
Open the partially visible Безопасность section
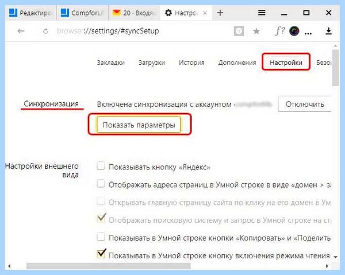coord(324,63)
